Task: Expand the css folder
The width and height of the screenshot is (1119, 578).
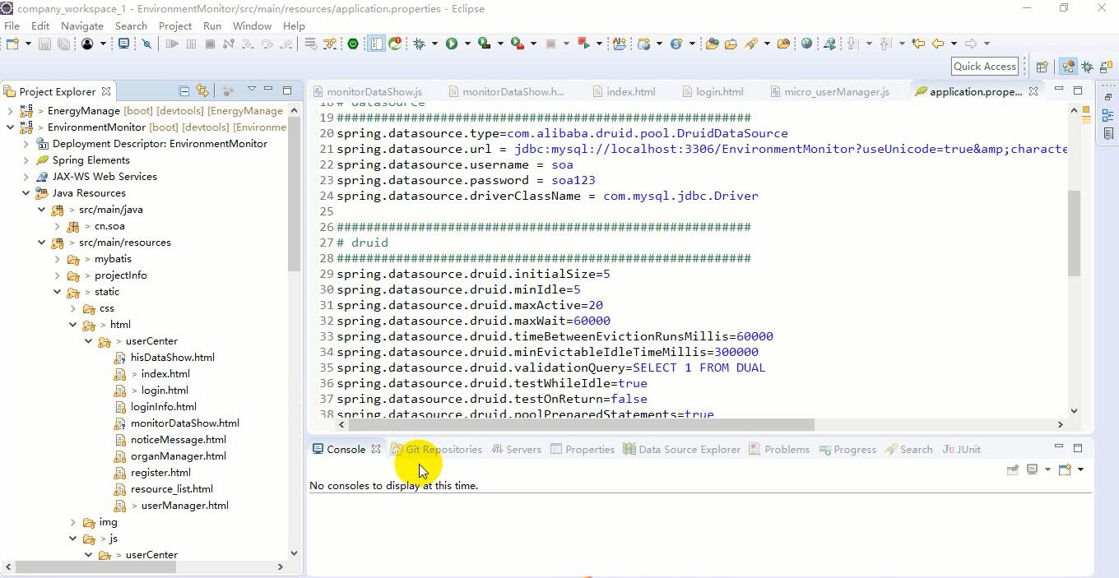Action: [73, 308]
